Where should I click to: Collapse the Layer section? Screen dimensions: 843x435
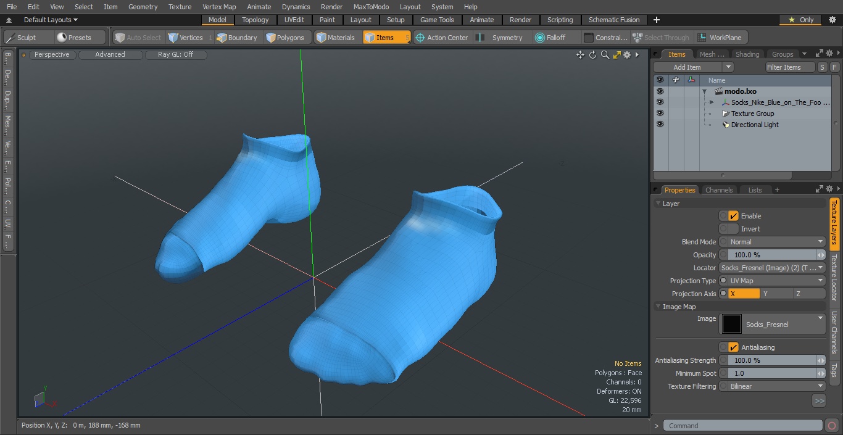(658, 204)
